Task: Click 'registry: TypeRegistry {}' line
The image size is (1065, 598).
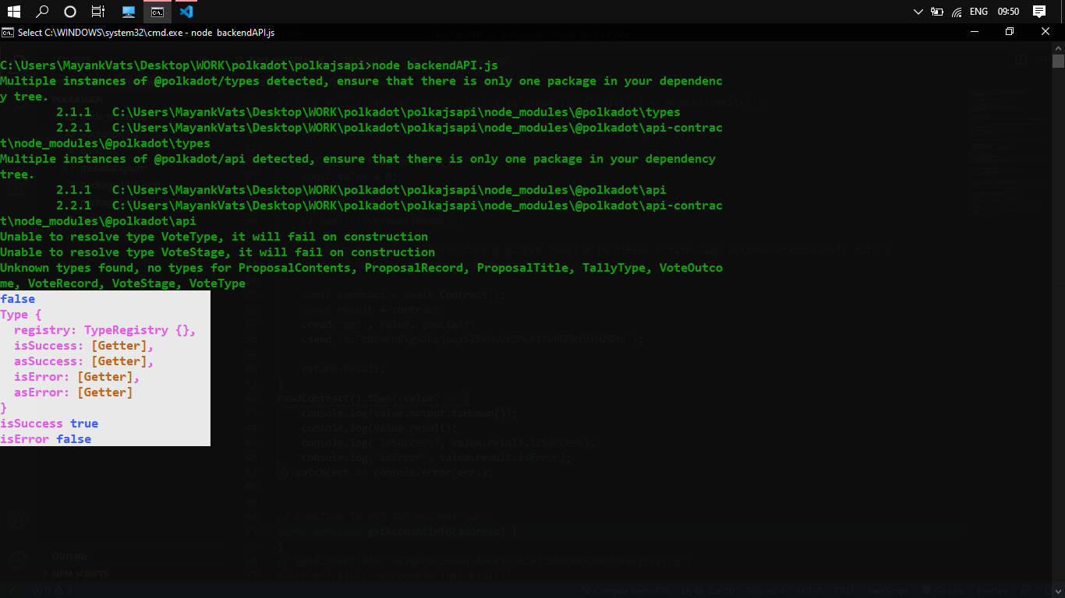Action: click(x=105, y=330)
